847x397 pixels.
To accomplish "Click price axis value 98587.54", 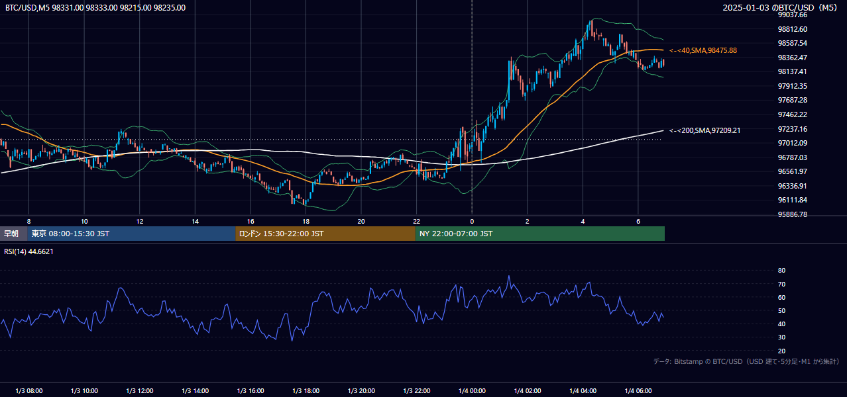I will 793,43.
